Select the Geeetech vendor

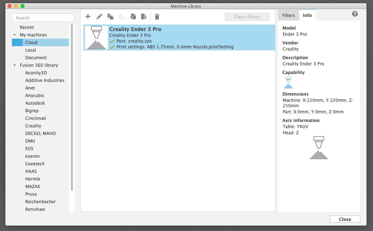(35, 164)
